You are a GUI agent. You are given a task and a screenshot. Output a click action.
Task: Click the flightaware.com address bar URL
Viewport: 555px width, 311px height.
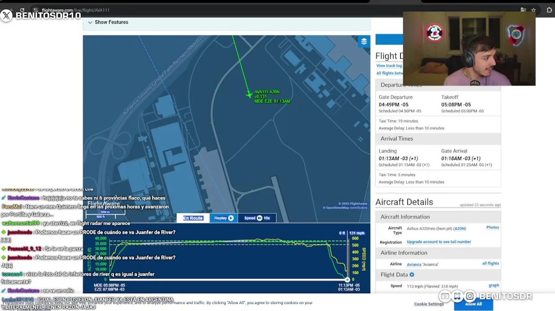pos(76,10)
